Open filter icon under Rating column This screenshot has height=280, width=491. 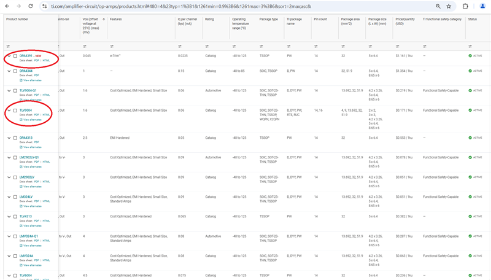tap(207, 46)
